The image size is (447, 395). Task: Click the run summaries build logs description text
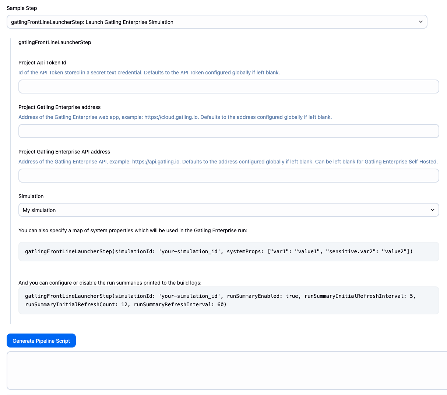click(x=110, y=283)
